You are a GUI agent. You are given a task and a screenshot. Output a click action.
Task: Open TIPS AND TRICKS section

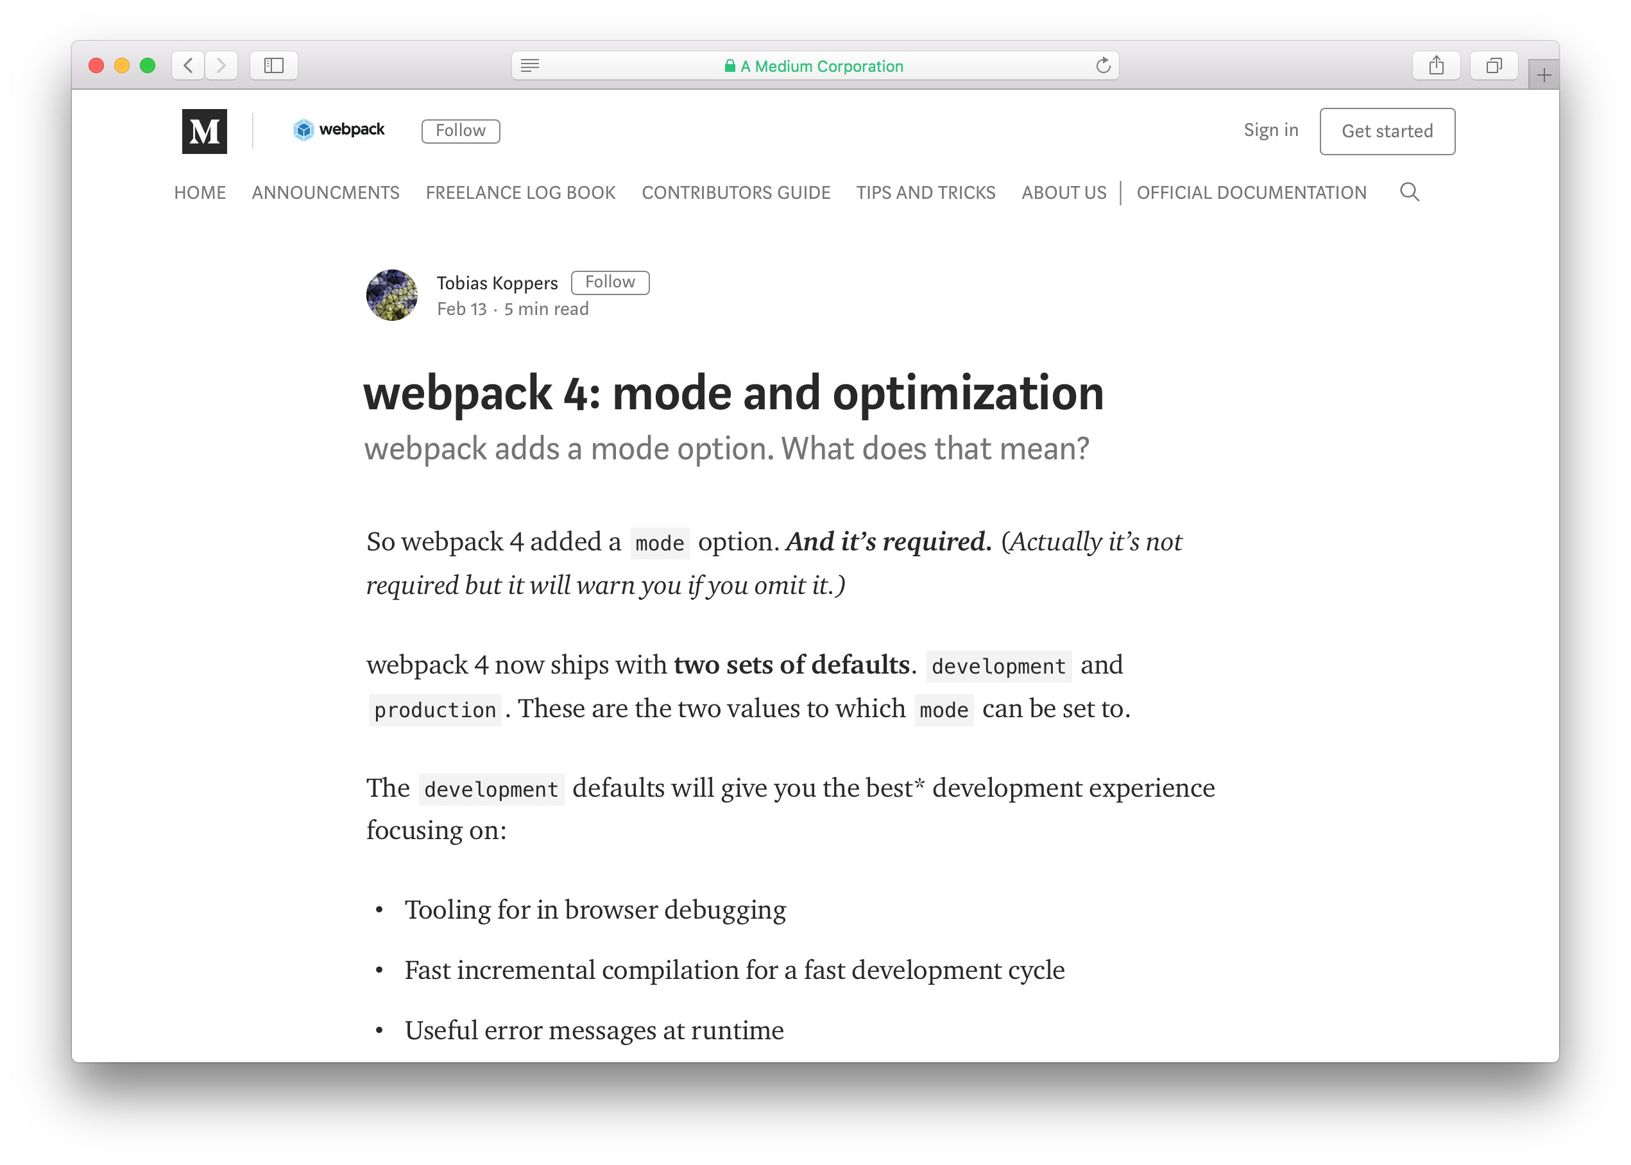click(x=926, y=192)
